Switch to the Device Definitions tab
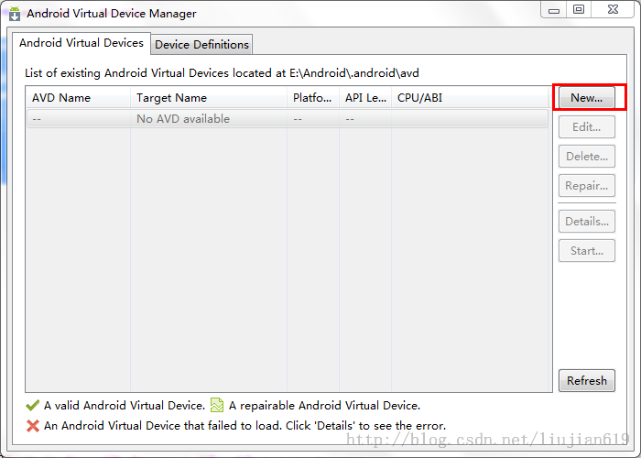641x458 pixels. (x=201, y=44)
